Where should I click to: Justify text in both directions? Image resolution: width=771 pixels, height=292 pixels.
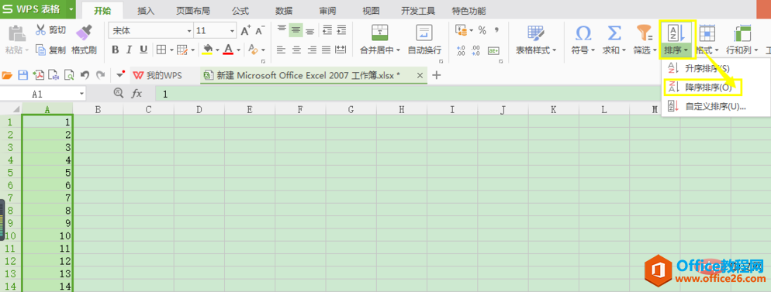326,50
